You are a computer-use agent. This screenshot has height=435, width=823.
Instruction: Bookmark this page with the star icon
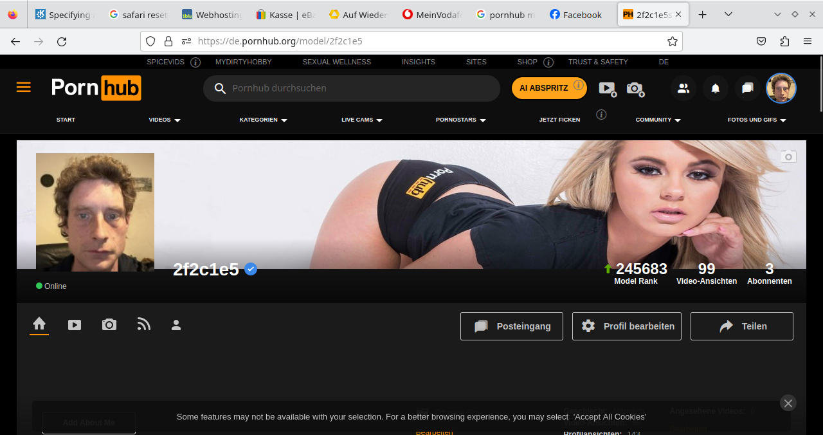point(672,41)
